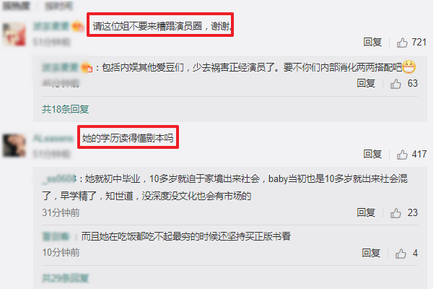Expand the blurred 共29条回复 replies link
433x289 pixels.
(x=66, y=278)
